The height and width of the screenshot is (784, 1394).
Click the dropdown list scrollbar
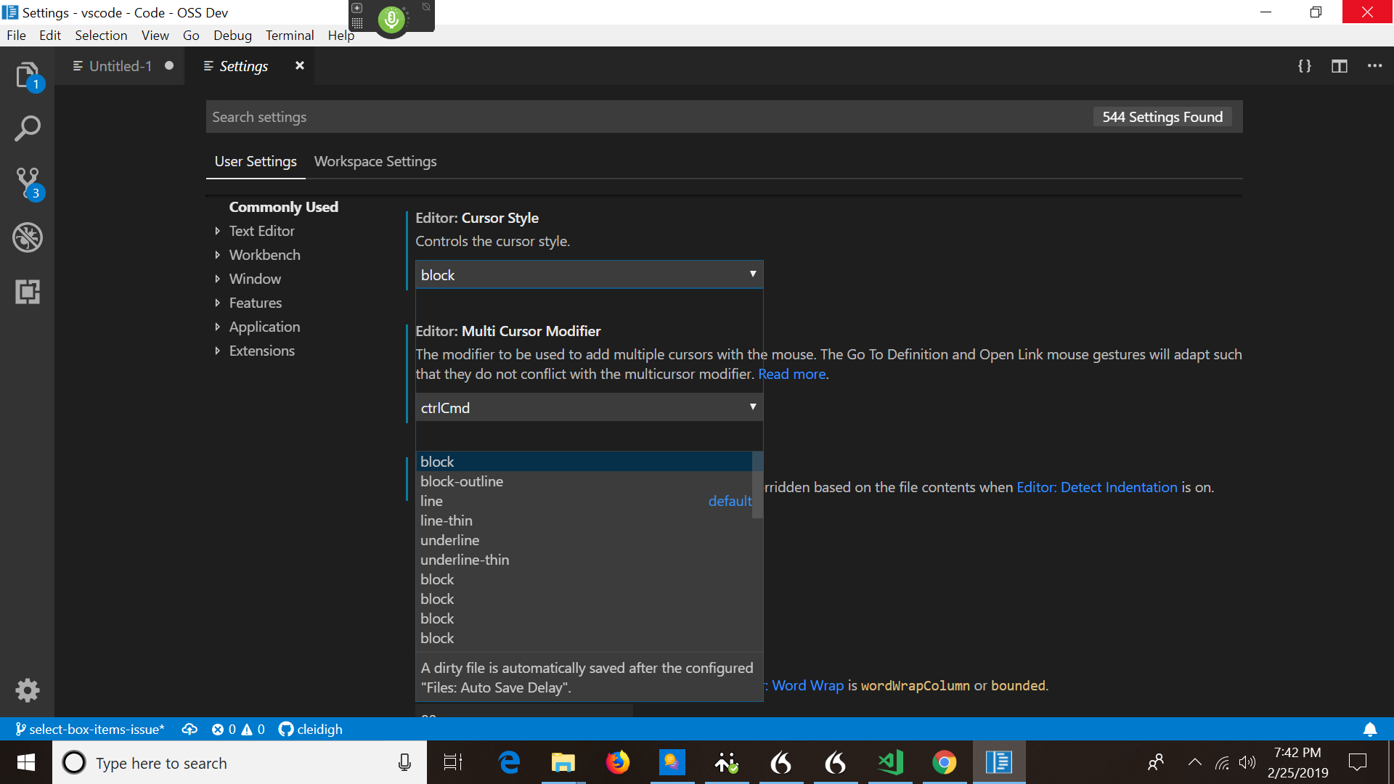pyautogui.click(x=757, y=485)
